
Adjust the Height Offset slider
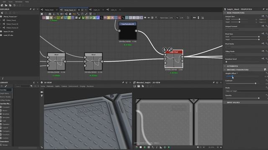coord(242,76)
